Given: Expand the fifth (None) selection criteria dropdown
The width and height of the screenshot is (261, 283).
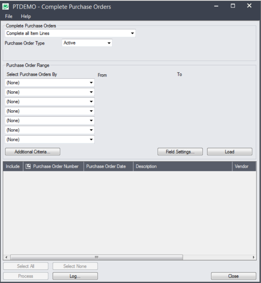Looking at the screenshot, I should tap(91, 120).
